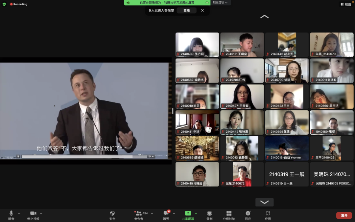Open the Security shield icon
The width and height of the screenshot is (355, 222).
tap(112, 213)
